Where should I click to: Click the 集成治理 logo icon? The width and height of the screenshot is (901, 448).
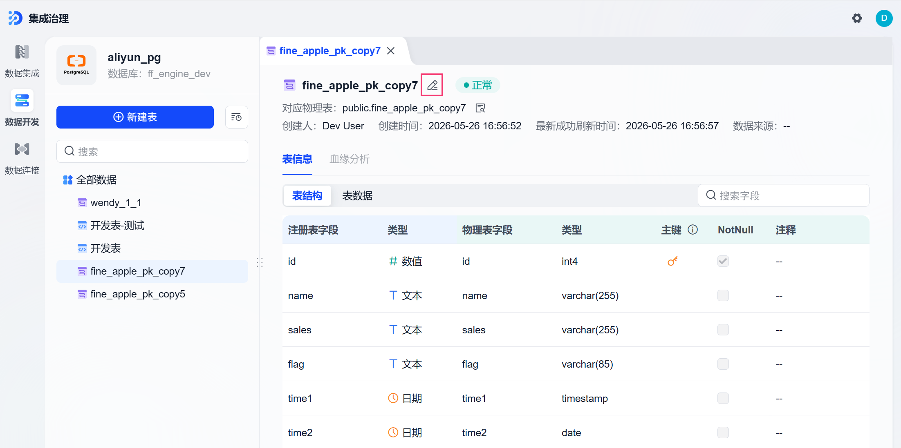coord(15,18)
